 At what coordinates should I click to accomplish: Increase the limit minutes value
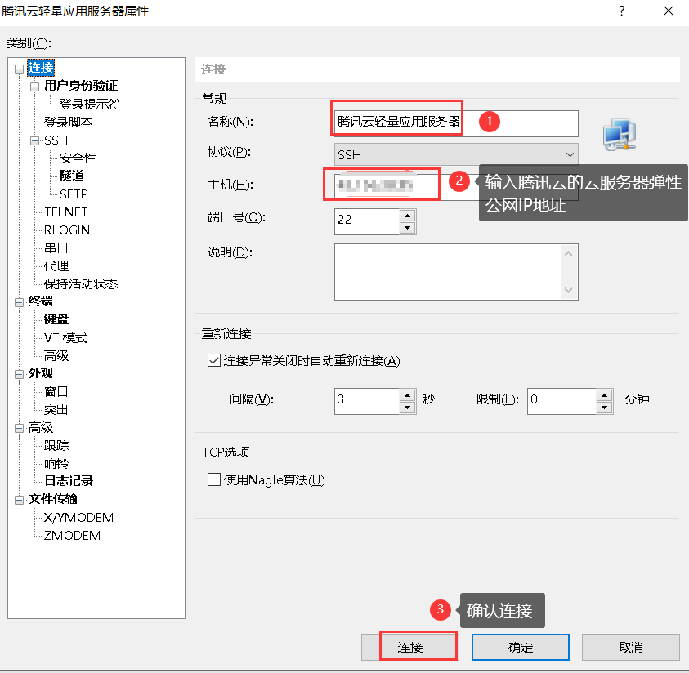pos(605,395)
